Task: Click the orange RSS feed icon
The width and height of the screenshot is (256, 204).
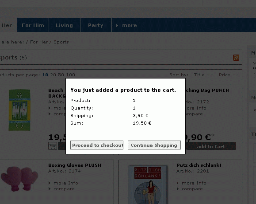Action: [x=236, y=58]
